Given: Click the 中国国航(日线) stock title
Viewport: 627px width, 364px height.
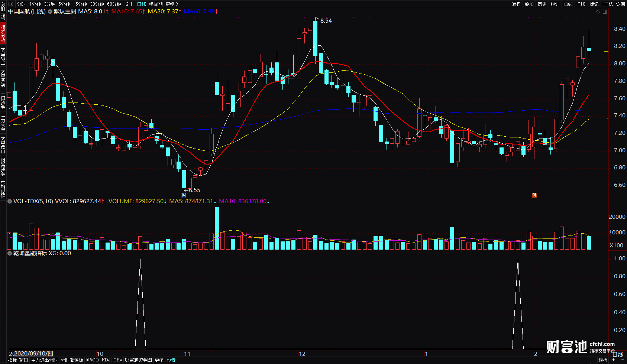Looking at the screenshot, I should (27, 12).
